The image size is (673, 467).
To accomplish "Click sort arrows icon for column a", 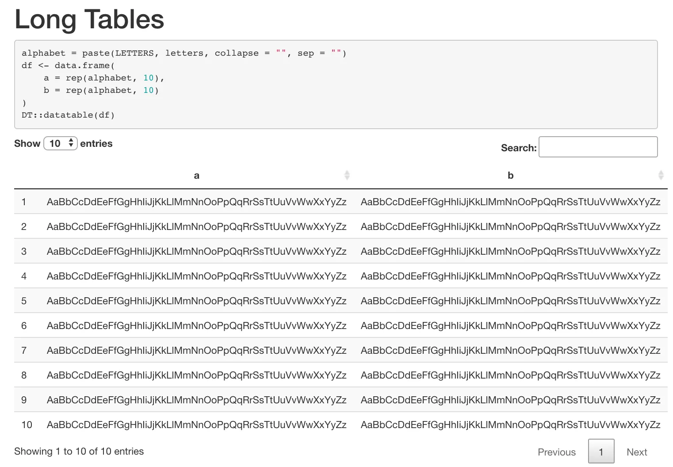I will click(347, 176).
